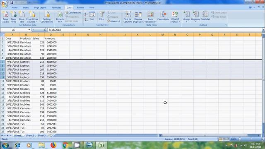
Task: Click the Products header cell
Action: 26,38
